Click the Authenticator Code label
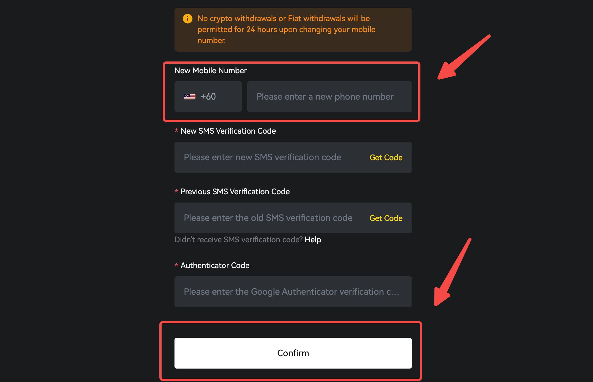 tap(215, 265)
